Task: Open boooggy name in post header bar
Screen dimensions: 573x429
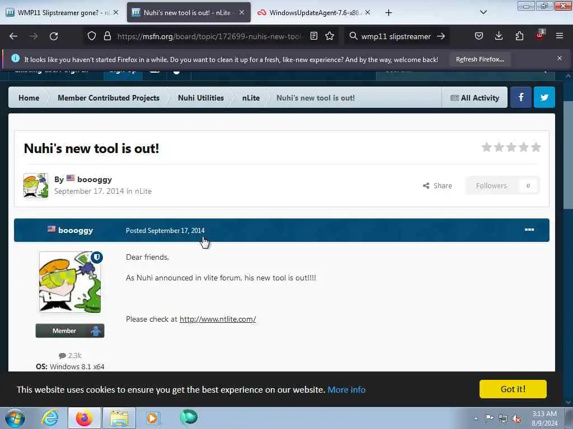Action: (76, 230)
